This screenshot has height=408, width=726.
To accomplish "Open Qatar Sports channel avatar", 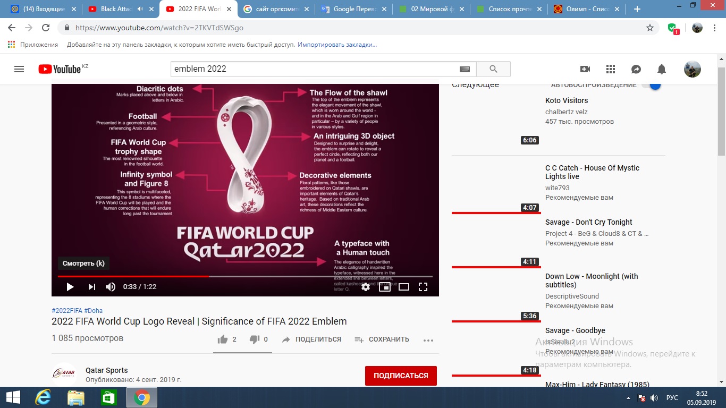I will [x=64, y=374].
